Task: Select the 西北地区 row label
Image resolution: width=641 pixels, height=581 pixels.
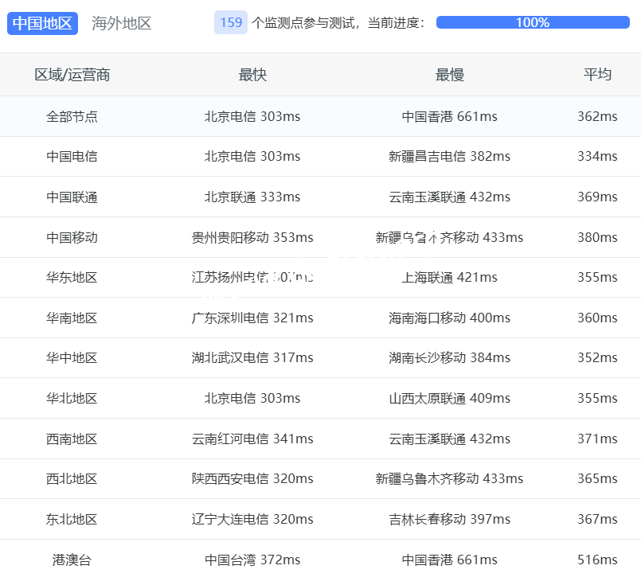Action: [72, 478]
